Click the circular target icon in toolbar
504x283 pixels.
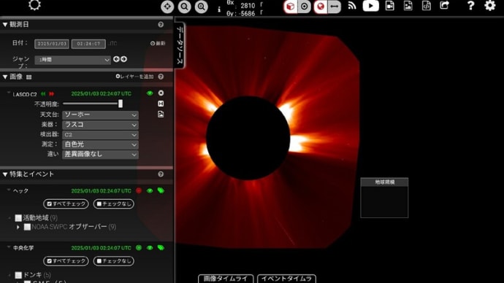(304, 7)
